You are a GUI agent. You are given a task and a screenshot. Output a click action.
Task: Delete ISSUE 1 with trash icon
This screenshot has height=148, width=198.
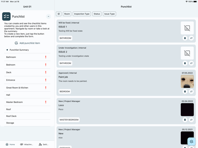click(x=185, y=38)
